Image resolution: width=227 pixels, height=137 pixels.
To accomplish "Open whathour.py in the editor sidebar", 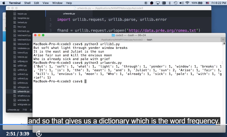I will click(x=24, y=96).
